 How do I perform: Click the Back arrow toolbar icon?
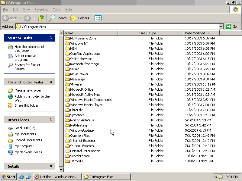tap(5, 18)
